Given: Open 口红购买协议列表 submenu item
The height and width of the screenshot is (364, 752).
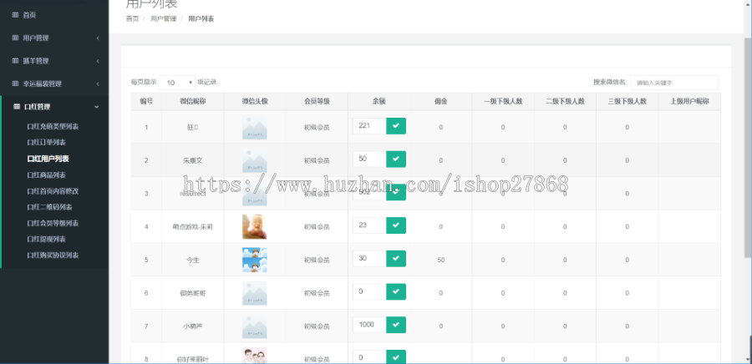Looking at the screenshot, I should (x=53, y=255).
